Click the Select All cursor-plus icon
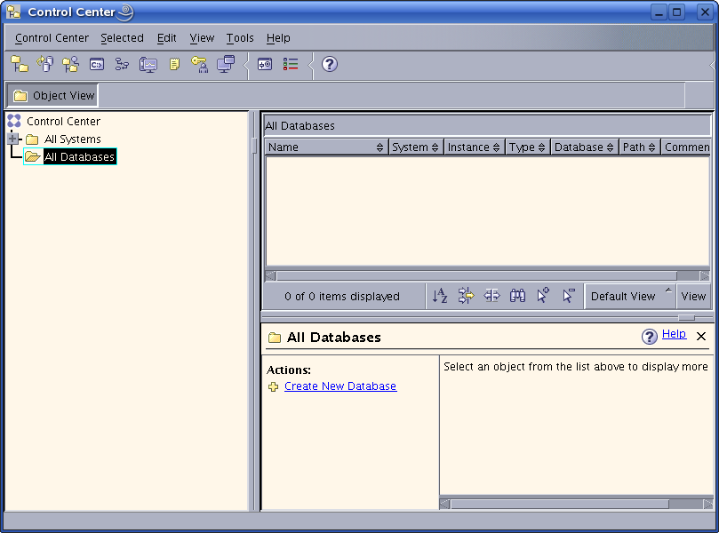The image size is (719, 533). [x=543, y=296]
